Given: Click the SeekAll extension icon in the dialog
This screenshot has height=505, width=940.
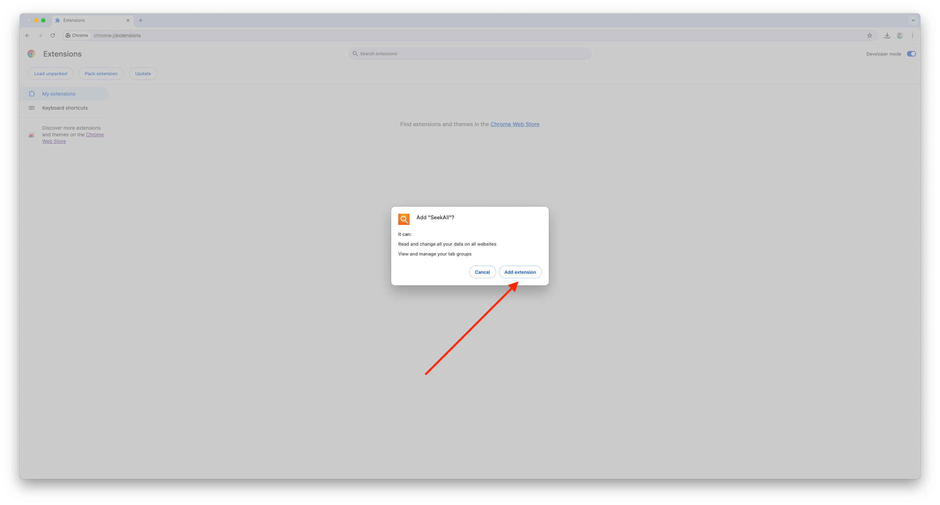Looking at the screenshot, I should pos(404,219).
